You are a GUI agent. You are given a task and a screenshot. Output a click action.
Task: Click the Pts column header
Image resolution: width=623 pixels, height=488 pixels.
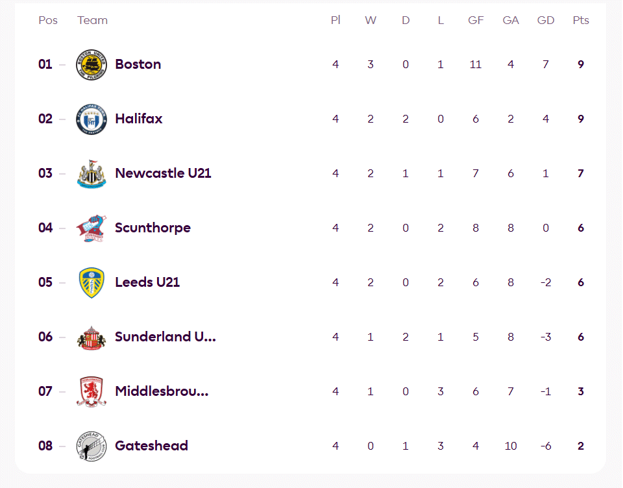pos(580,20)
